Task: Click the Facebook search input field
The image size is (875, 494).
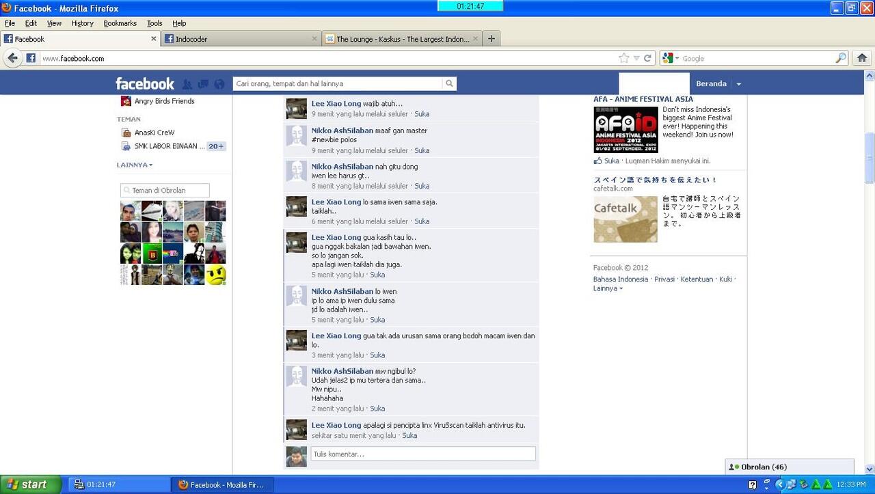Action: pyautogui.click(x=338, y=83)
